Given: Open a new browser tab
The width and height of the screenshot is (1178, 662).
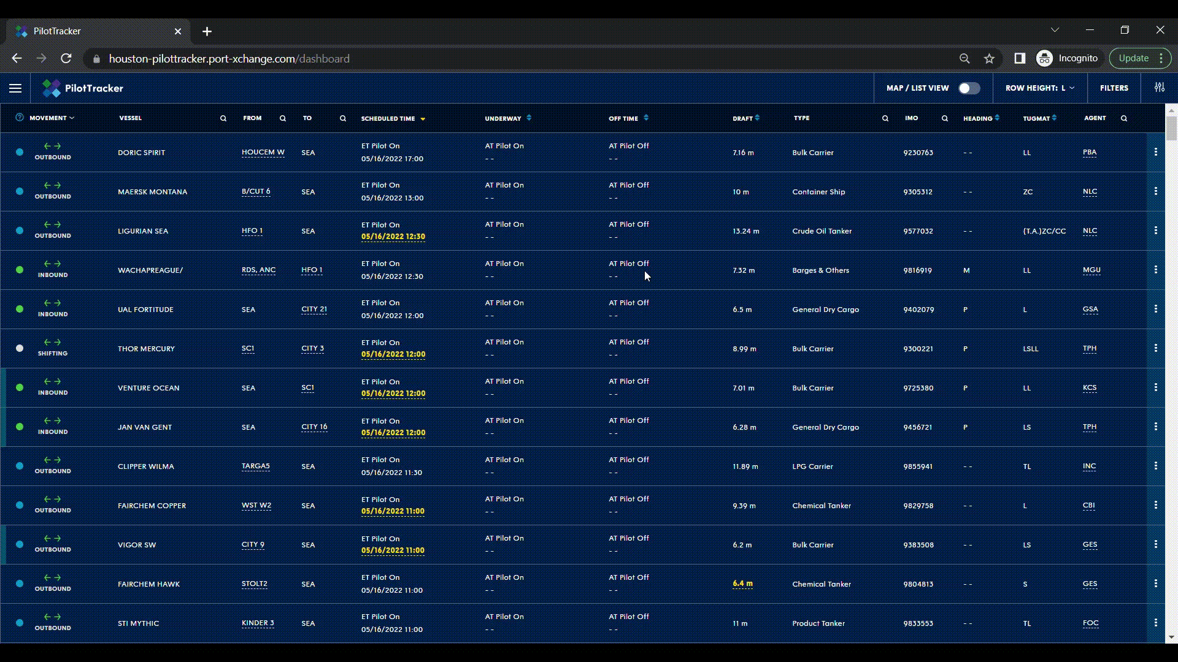Looking at the screenshot, I should tap(207, 31).
